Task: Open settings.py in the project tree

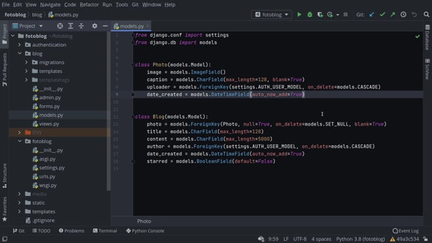Action: point(52,167)
